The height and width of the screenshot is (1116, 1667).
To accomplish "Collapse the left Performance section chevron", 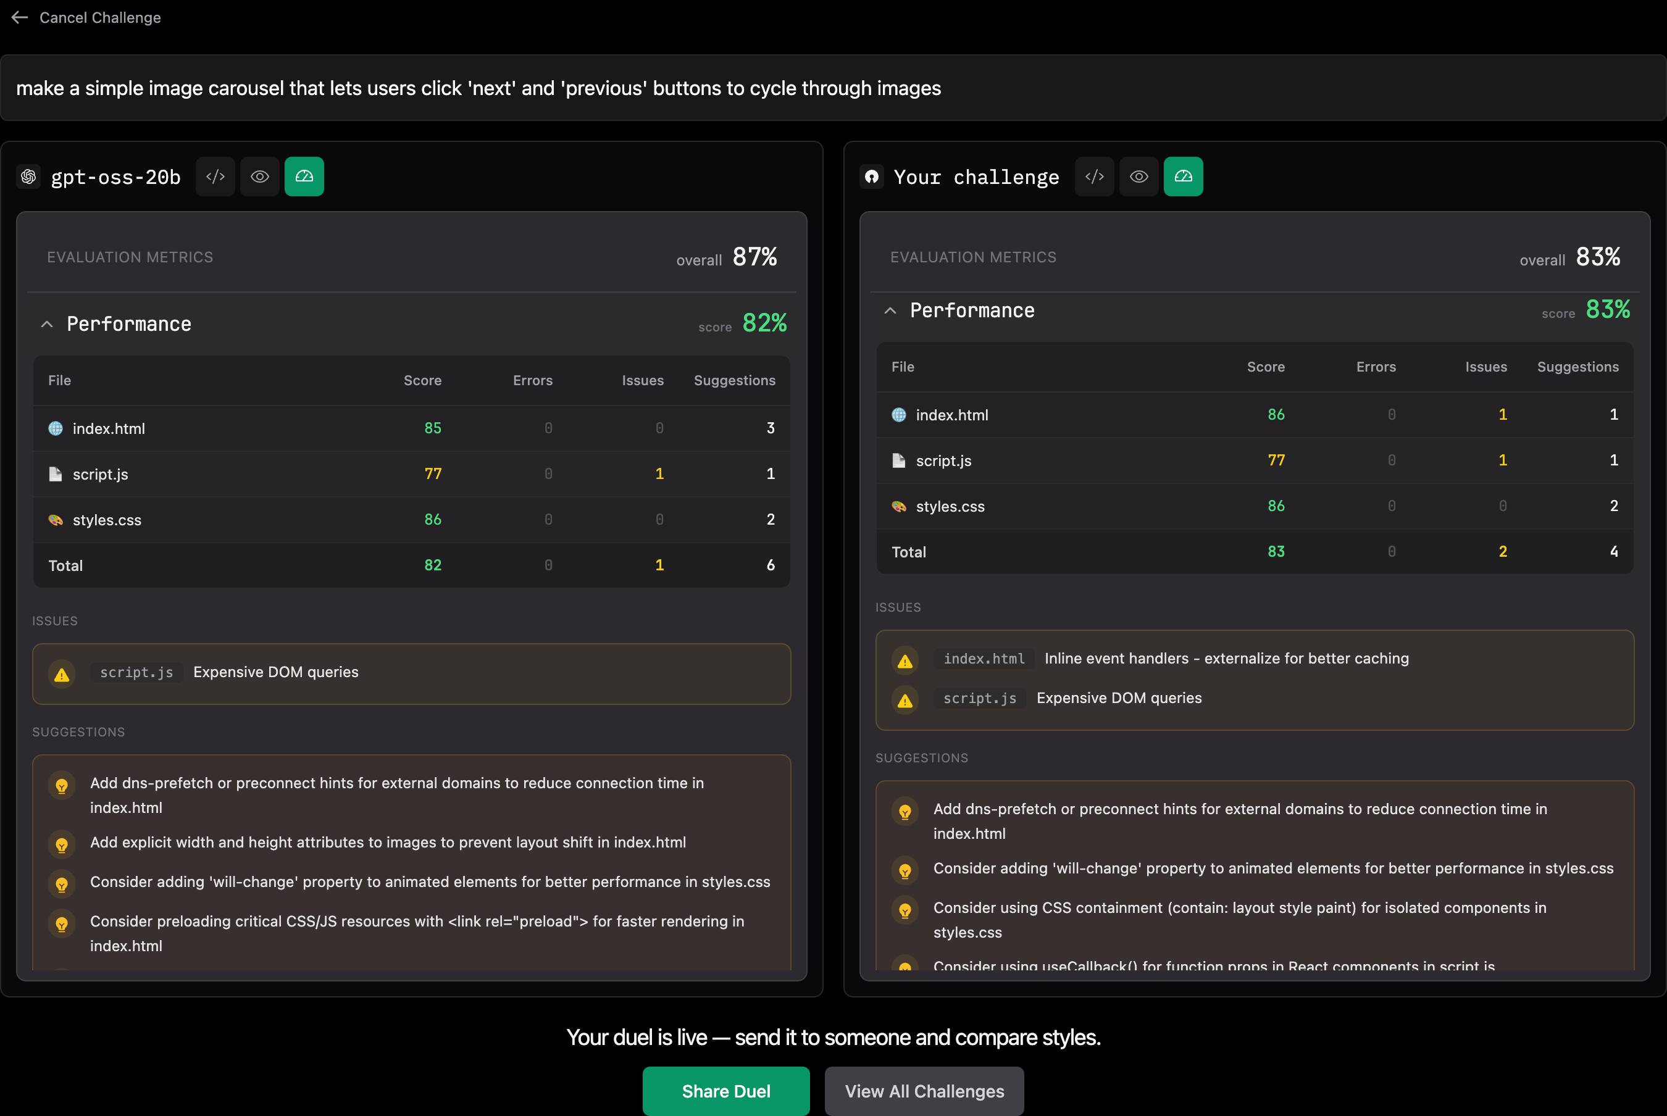I will tap(47, 325).
